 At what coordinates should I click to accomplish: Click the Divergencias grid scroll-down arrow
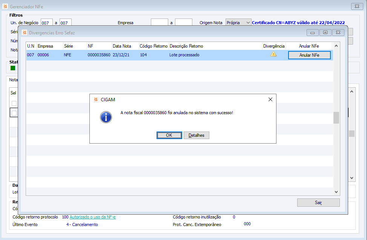(336, 192)
